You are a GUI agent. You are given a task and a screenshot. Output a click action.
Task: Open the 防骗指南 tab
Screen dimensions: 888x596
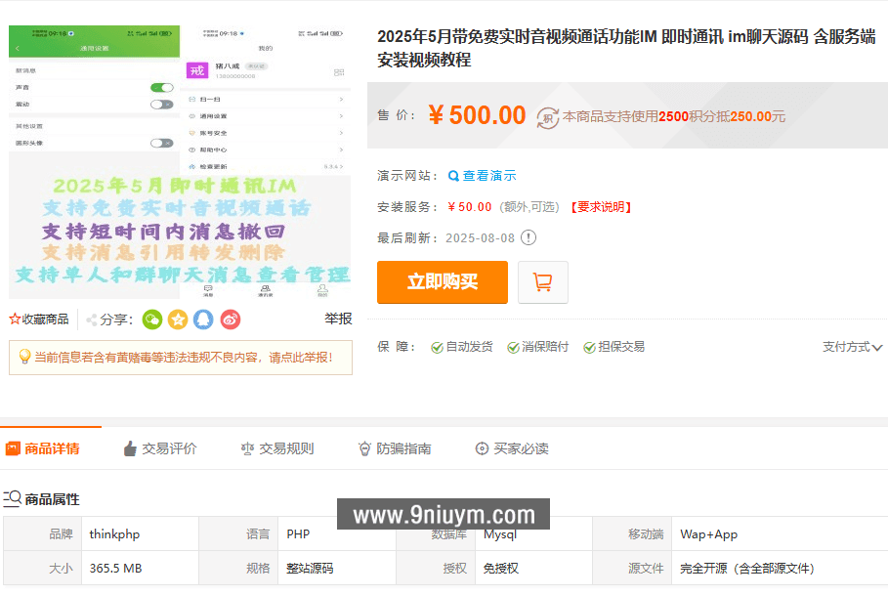403,448
